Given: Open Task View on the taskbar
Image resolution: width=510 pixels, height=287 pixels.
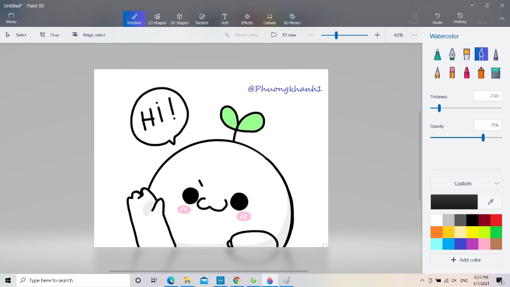Looking at the screenshot, I should pyautogui.click(x=154, y=280).
